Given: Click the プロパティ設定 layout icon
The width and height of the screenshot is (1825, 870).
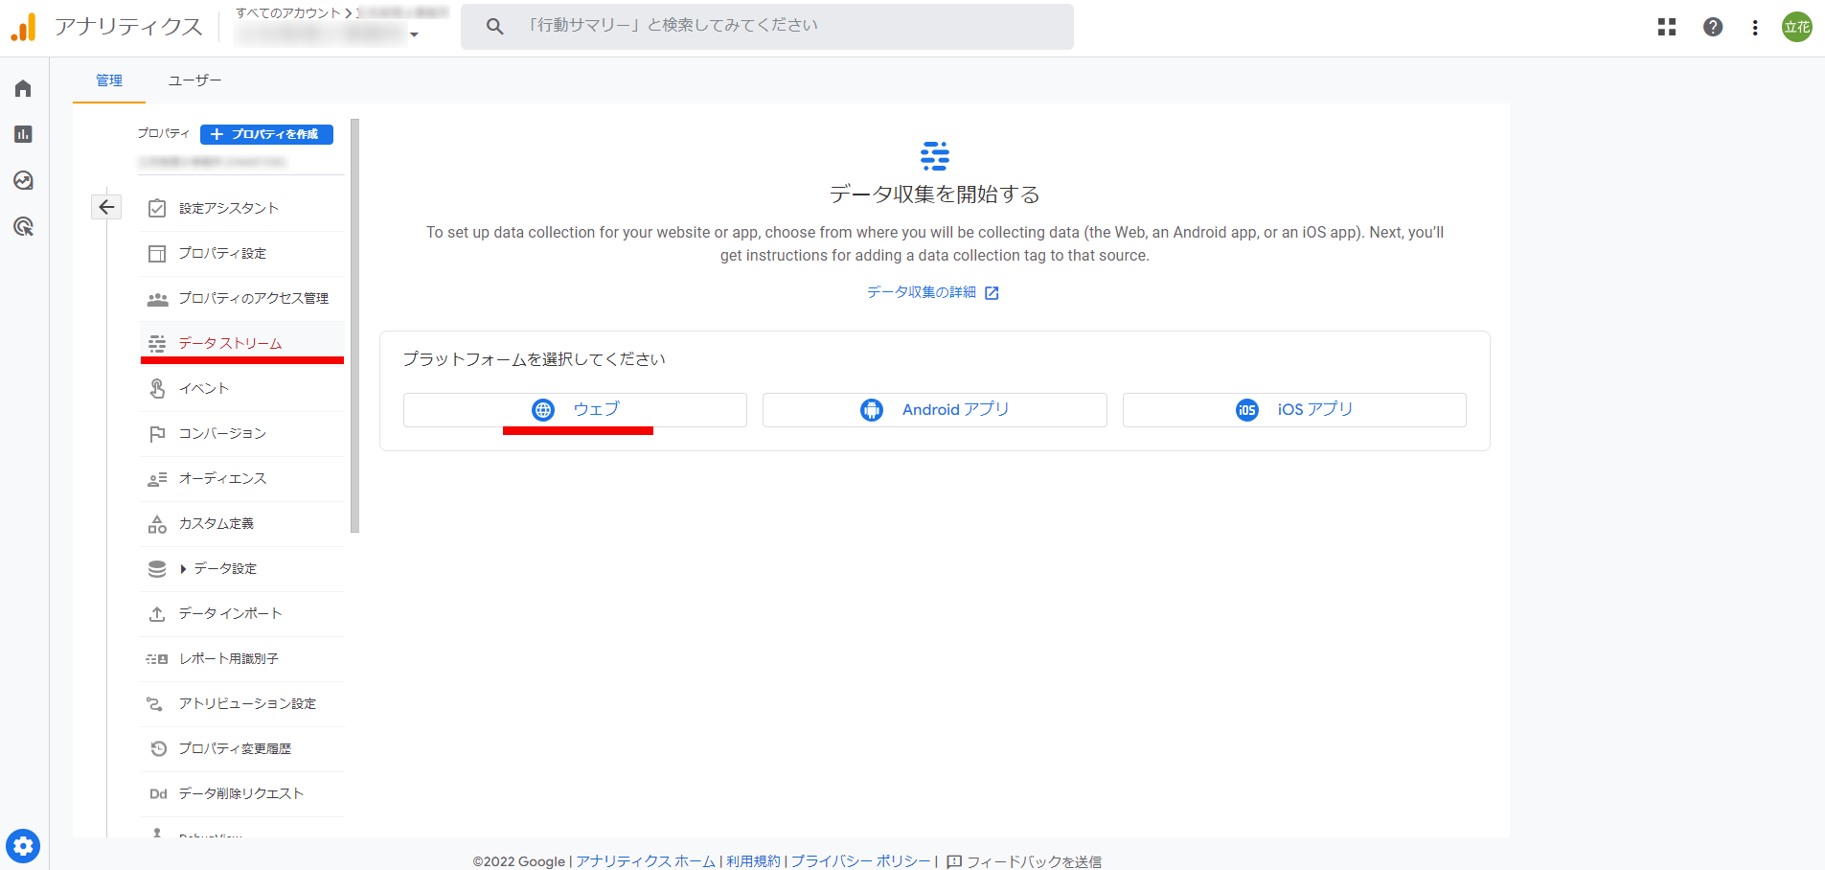Looking at the screenshot, I should tap(157, 254).
